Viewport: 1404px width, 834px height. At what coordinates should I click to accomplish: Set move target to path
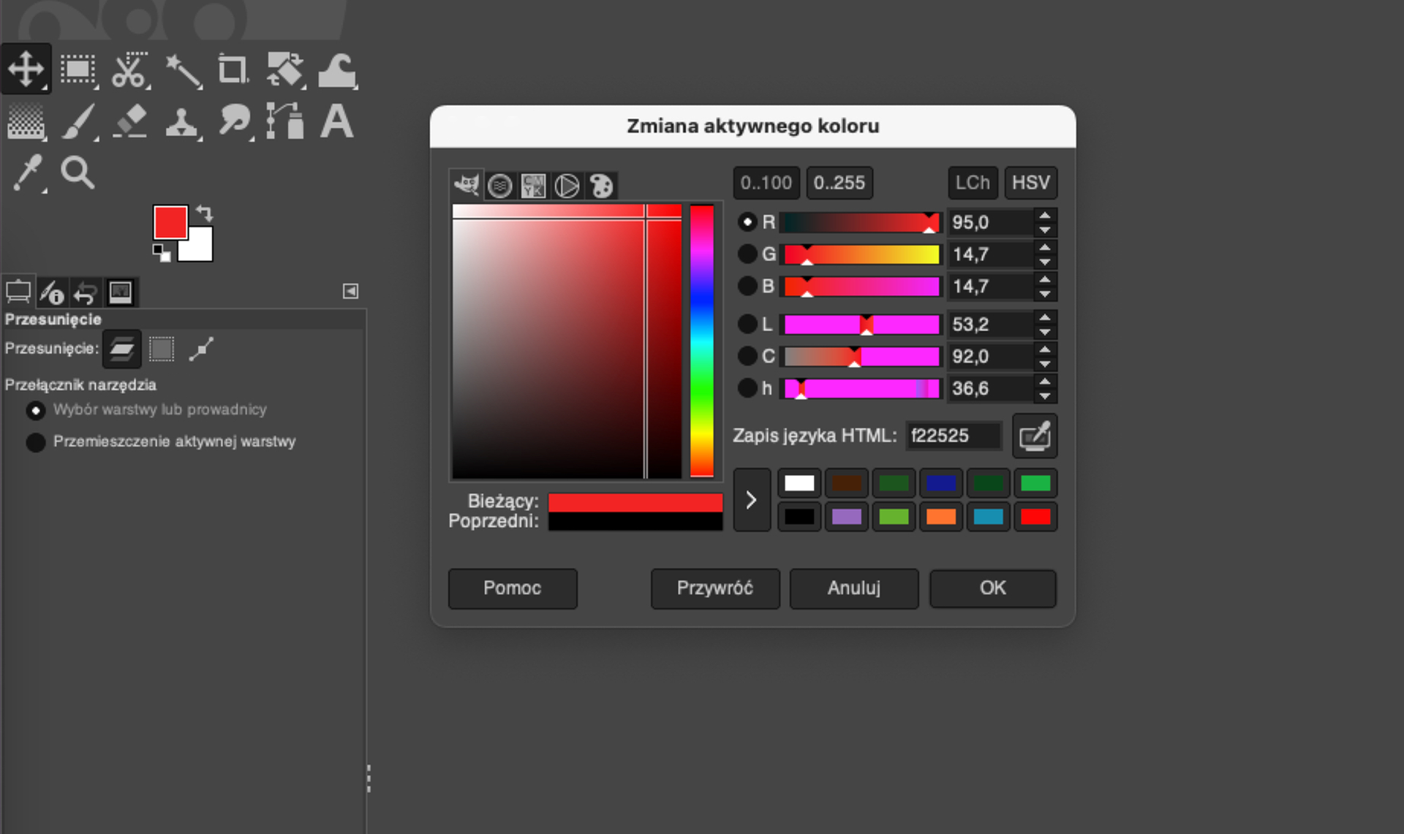[x=201, y=349]
